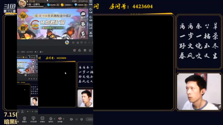Select the poem text panel source
Screen dimensions: 223x125
click(199, 42)
